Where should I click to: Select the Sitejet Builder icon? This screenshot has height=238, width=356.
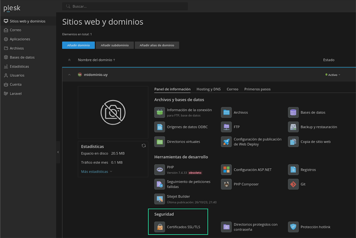pos(160,199)
